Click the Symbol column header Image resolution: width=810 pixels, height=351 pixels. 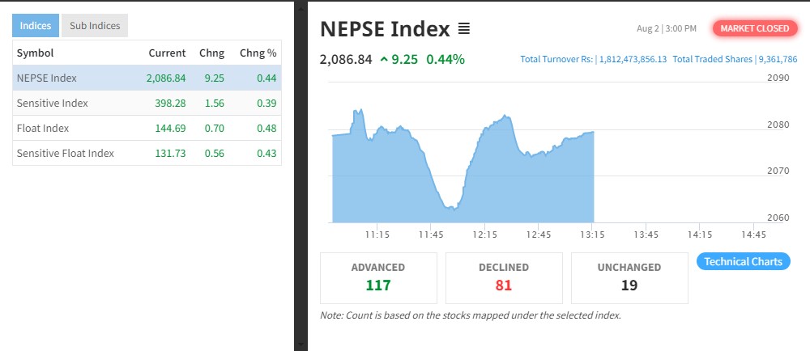(x=35, y=53)
